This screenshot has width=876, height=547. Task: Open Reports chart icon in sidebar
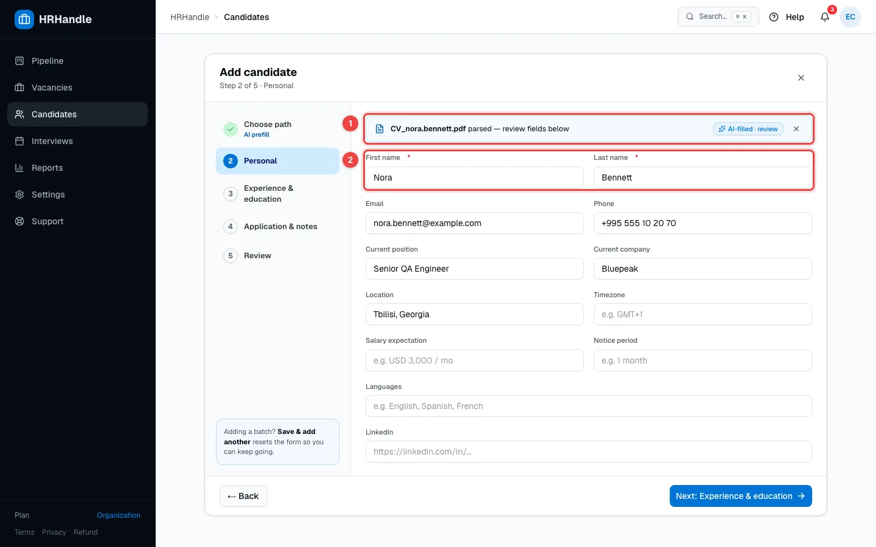19,168
